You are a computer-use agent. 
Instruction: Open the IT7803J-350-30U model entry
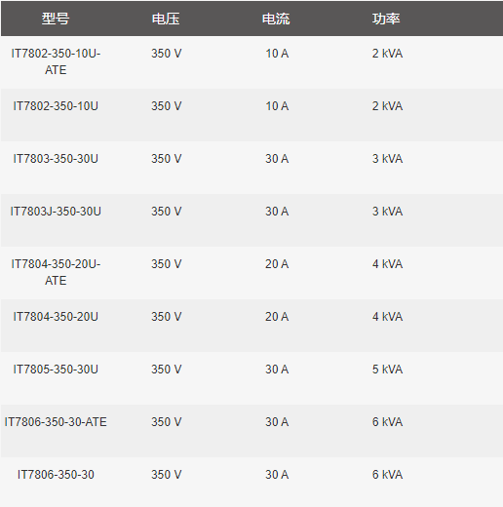pyautogui.click(x=56, y=212)
